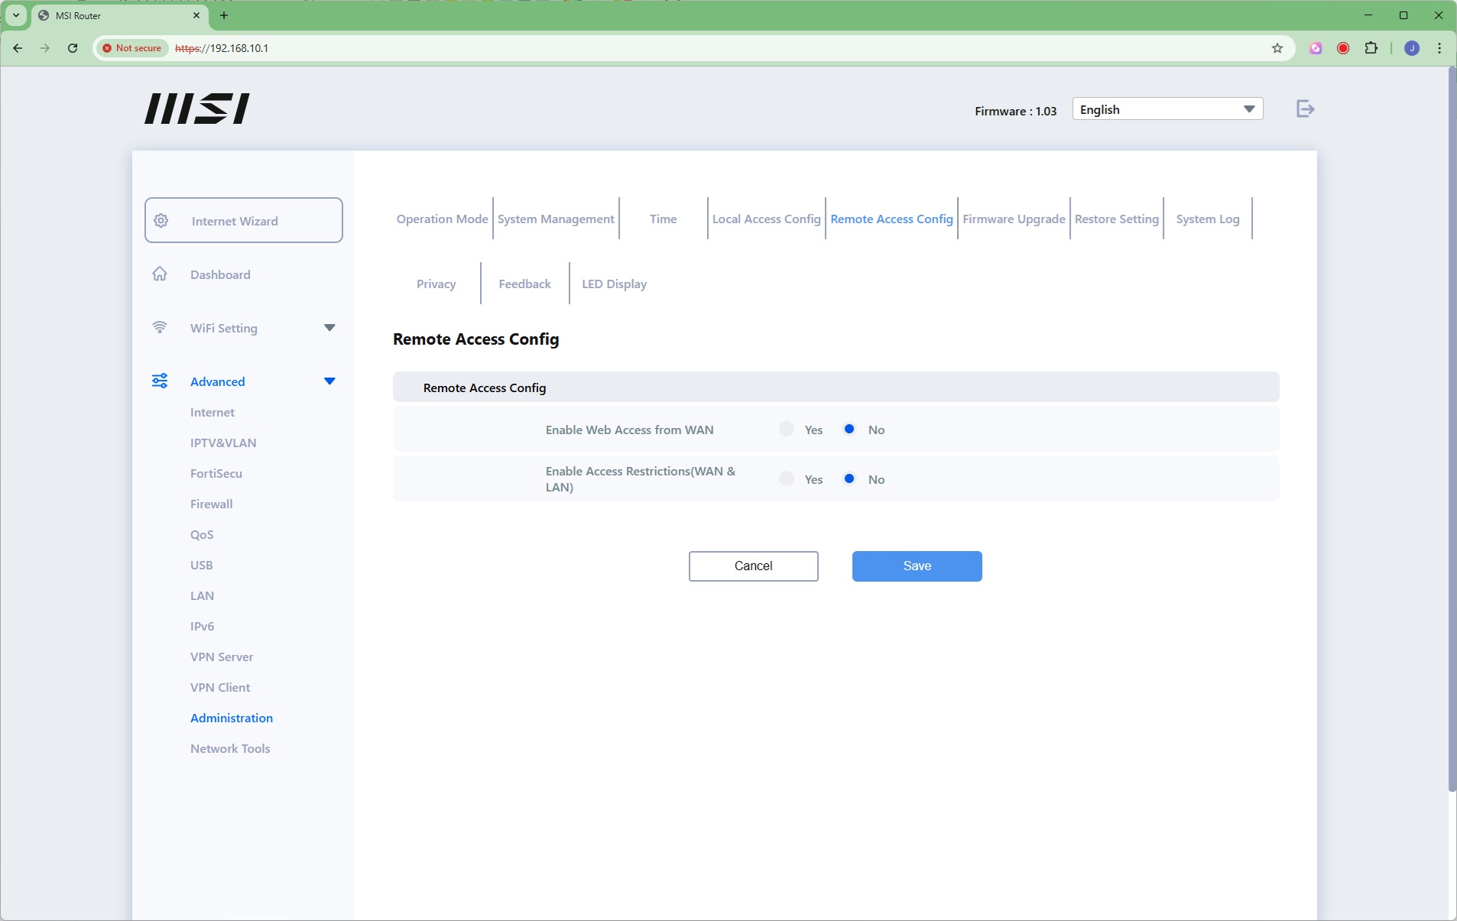Open the browser extensions puzzle icon

click(1371, 48)
